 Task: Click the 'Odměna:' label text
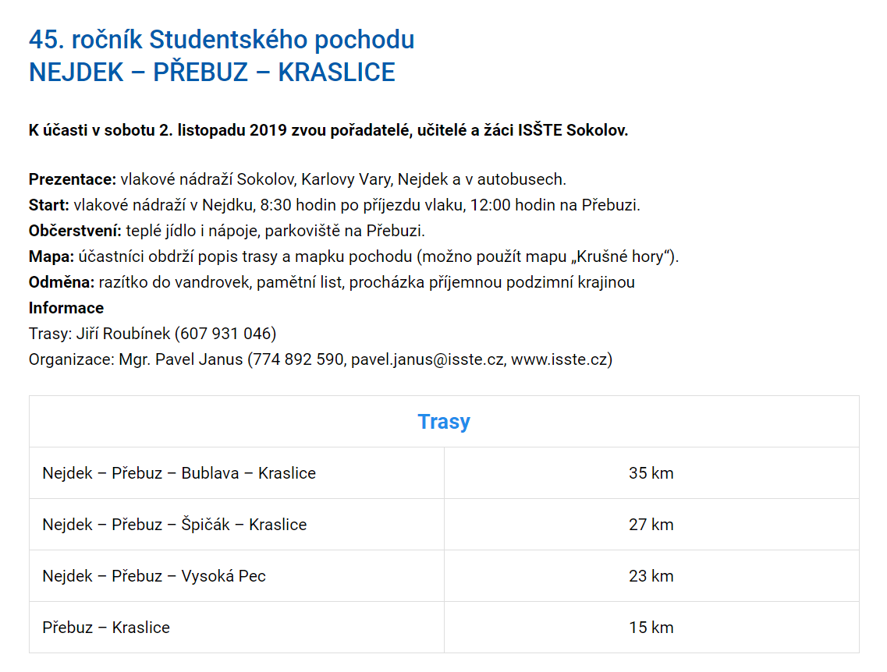click(62, 282)
